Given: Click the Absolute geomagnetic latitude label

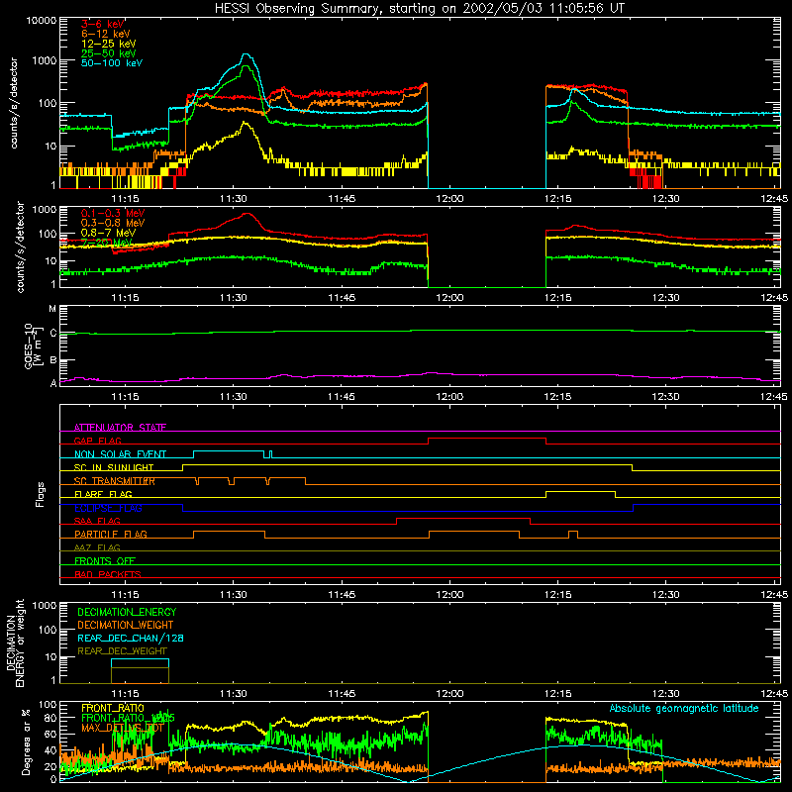Looking at the screenshot, I should pyautogui.click(x=684, y=708).
